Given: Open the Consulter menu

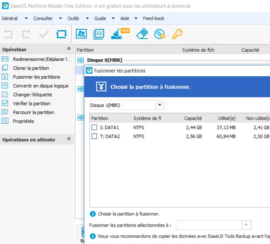Looking at the screenshot, I should coord(43,18).
